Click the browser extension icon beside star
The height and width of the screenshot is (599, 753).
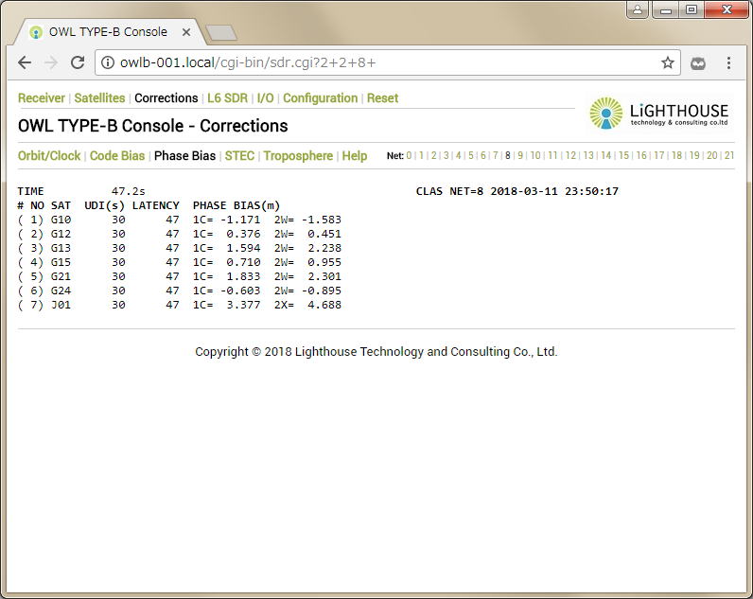[698, 63]
